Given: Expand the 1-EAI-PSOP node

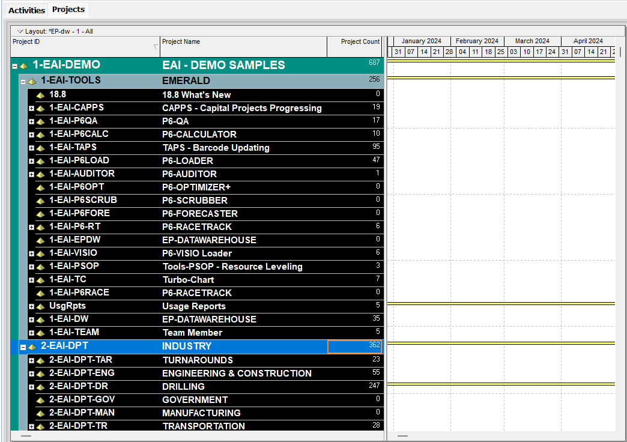Looking at the screenshot, I should pyautogui.click(x=31, y=267).
